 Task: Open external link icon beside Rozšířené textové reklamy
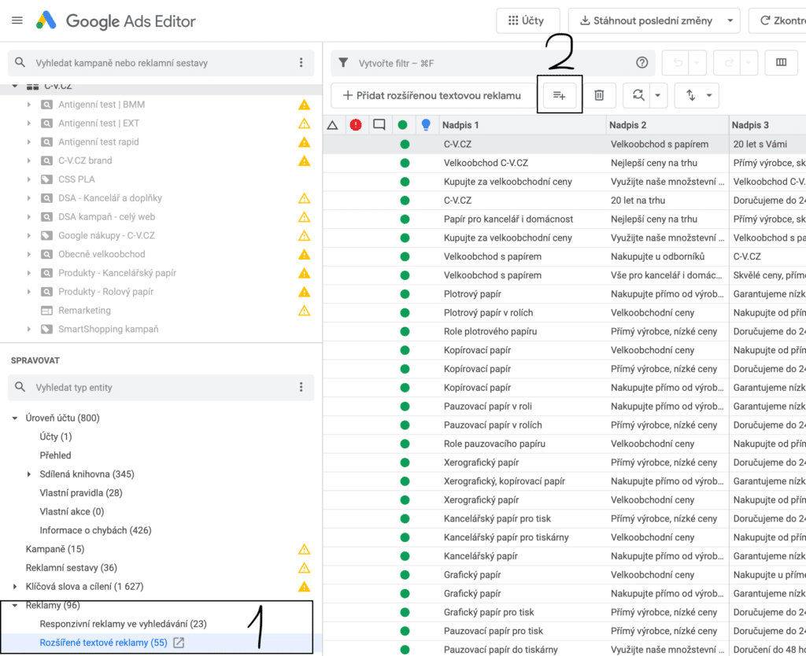[179, 643]
